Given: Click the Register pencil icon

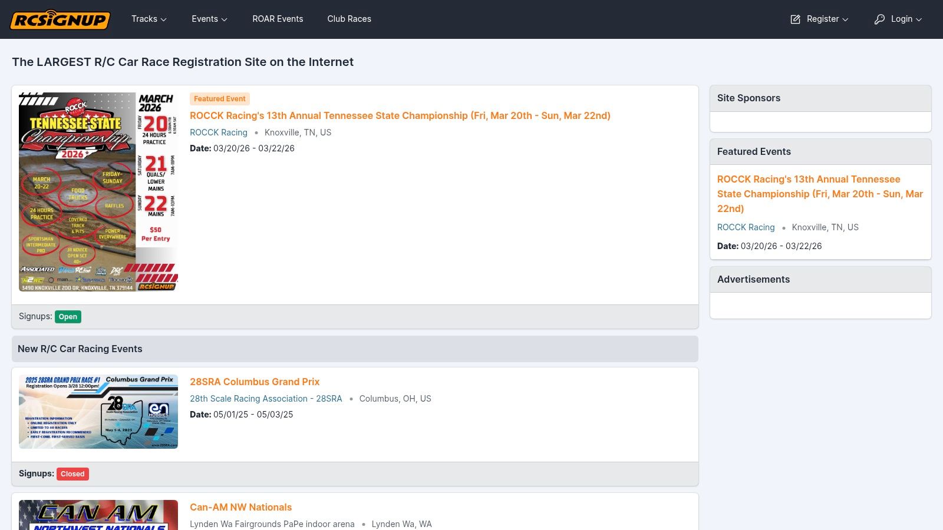Looking at the screenshot, I should click(x=795, y=19).
